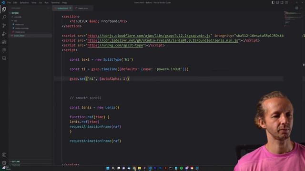Open main.css.map in the explorer
The height and width of the screenshot is (171, 305).
(22, 28)
